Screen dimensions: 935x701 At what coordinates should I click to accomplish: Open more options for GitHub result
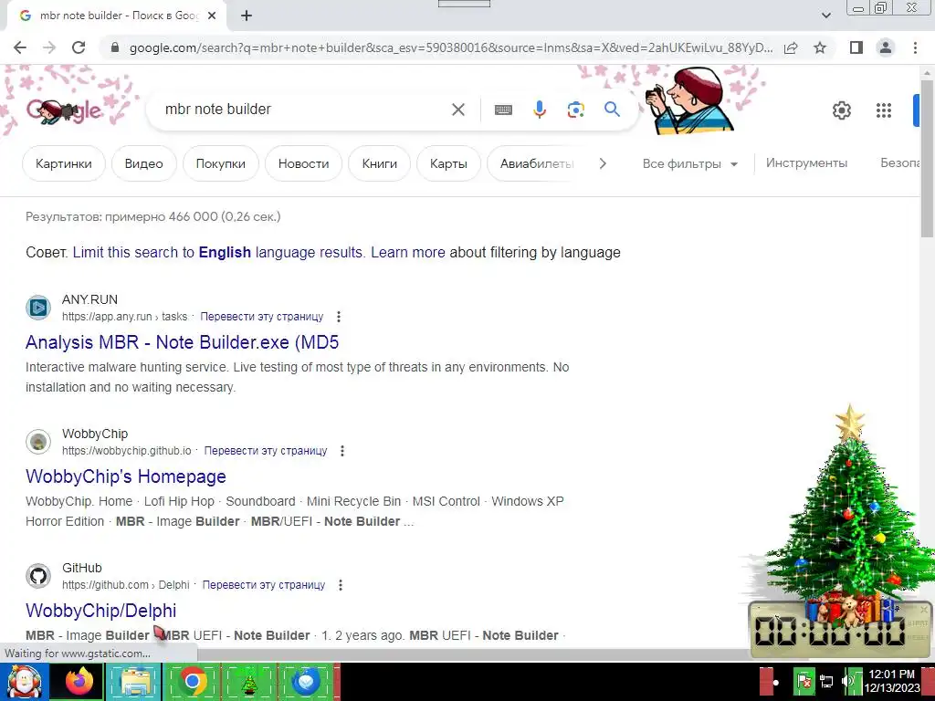[x=341, y=585]
